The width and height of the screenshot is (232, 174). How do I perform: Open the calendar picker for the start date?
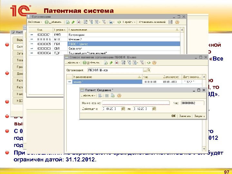pyautogui.click(x=123, y=109)
